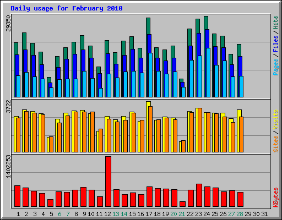Click day label 30 on the x-axis

point(256,214)
